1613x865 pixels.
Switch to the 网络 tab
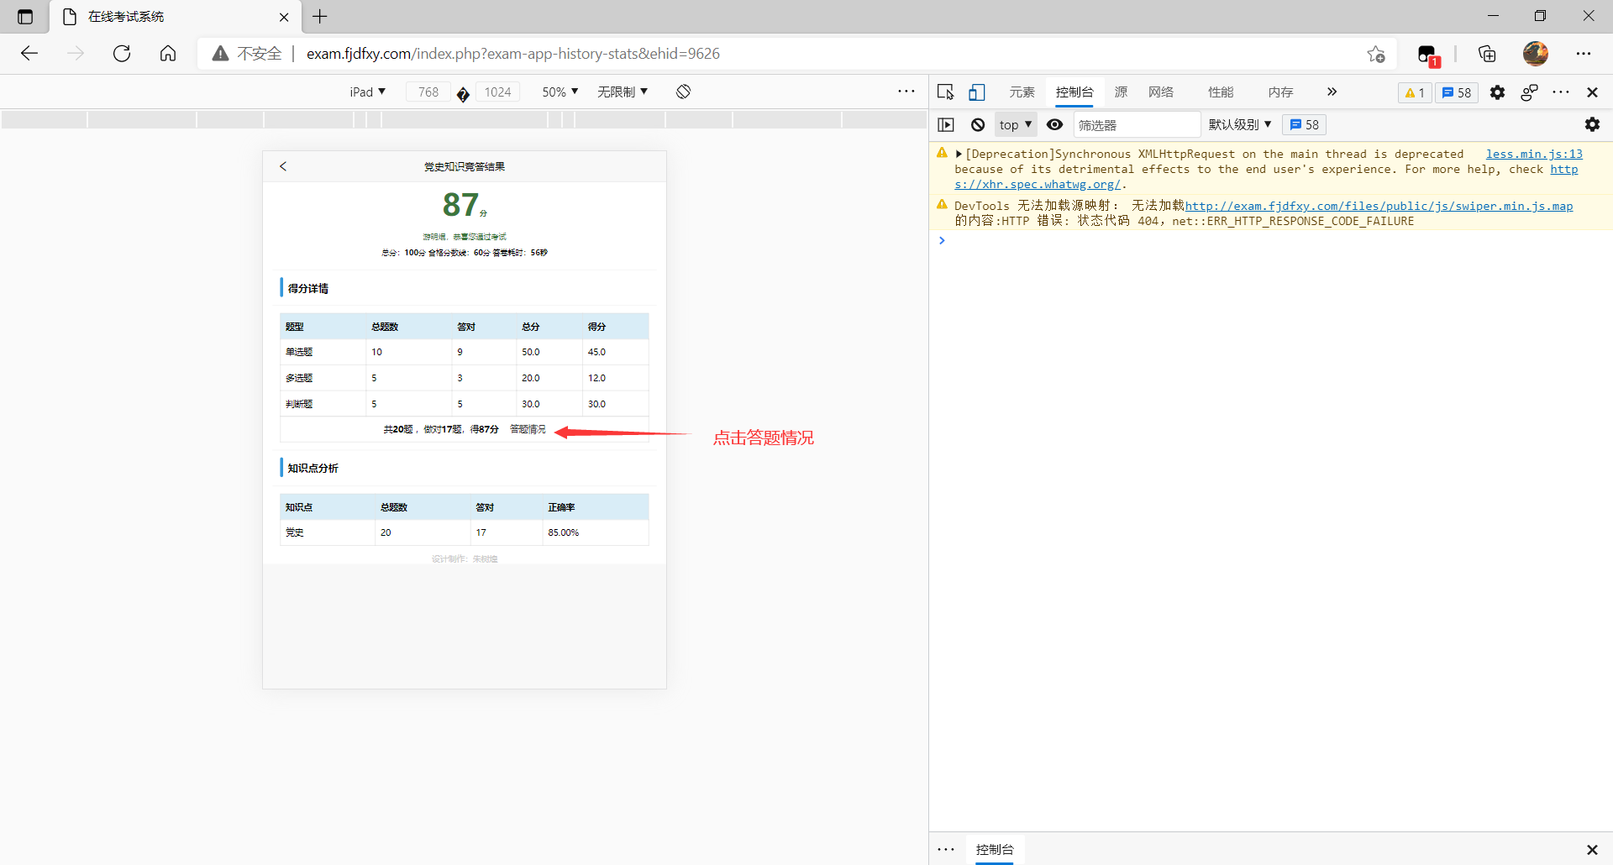1161,92
